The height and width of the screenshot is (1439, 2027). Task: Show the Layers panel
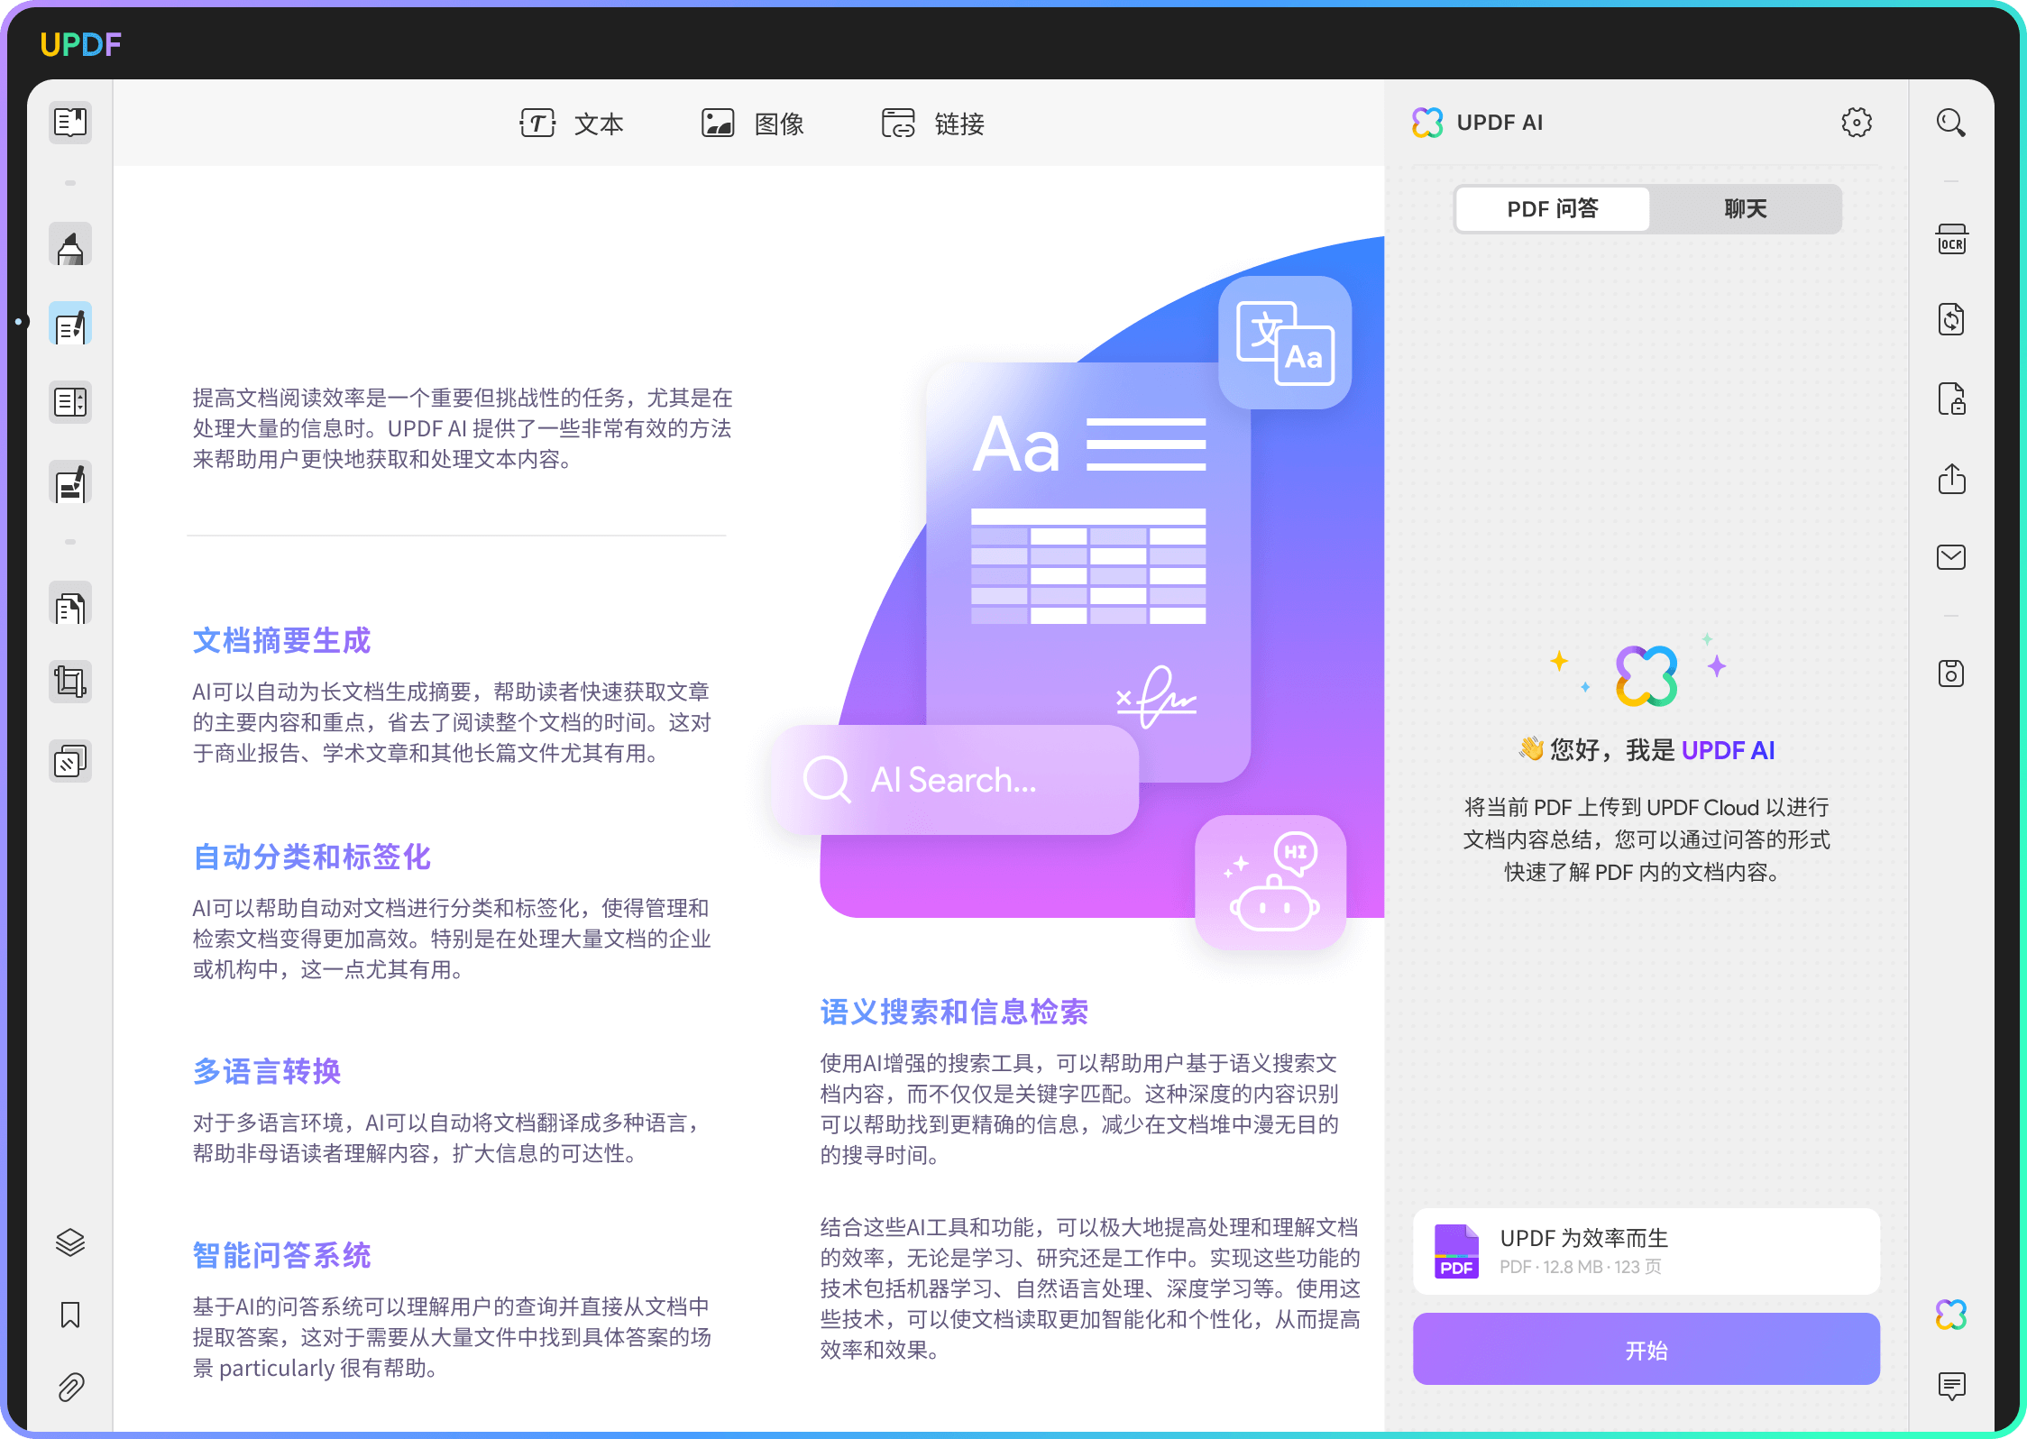70,1242
